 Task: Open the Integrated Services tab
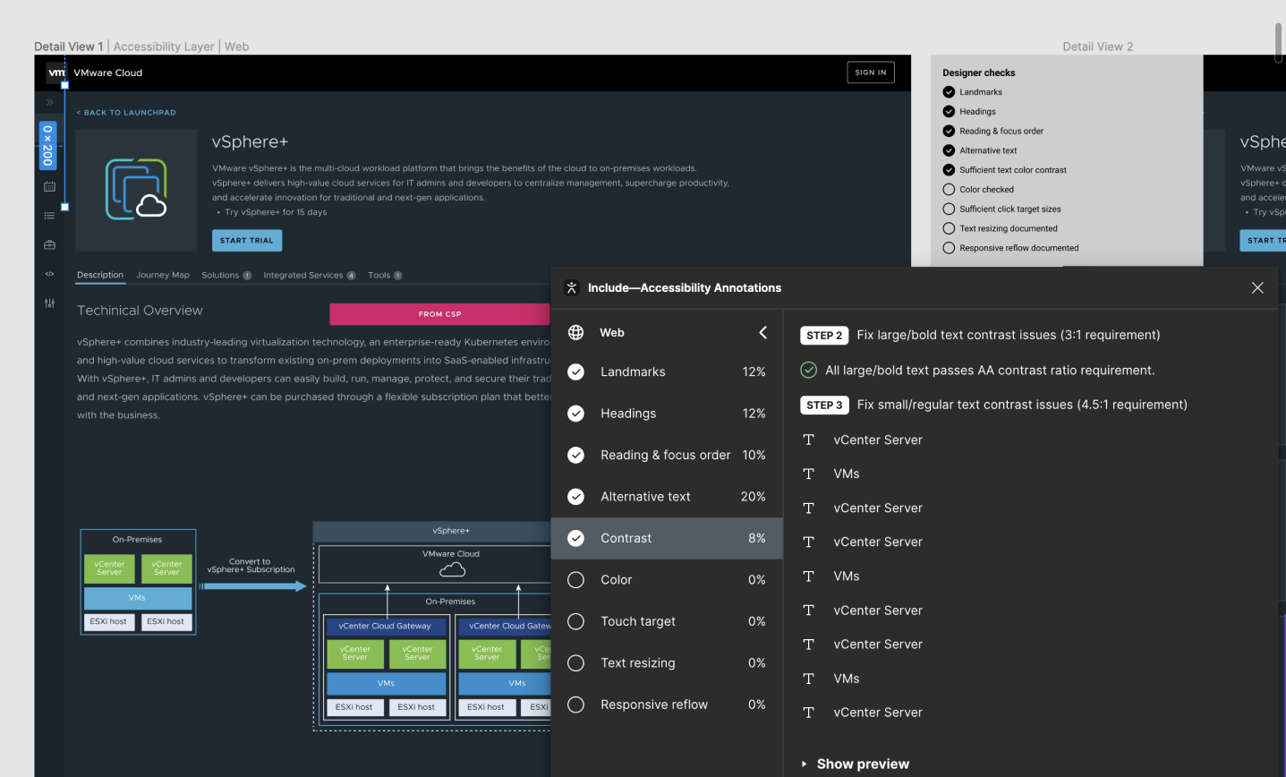click(x=309, y=275)
